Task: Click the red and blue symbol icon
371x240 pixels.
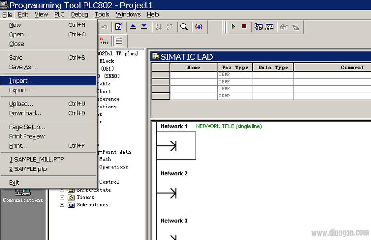Action: pyautogui.click(x=199, y=27)
